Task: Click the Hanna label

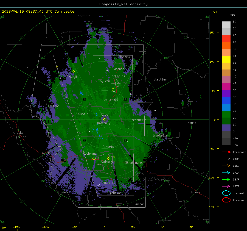Action: click(192, 123)
